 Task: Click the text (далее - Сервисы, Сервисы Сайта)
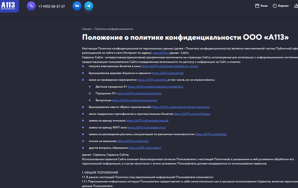(x=105, y=155)
